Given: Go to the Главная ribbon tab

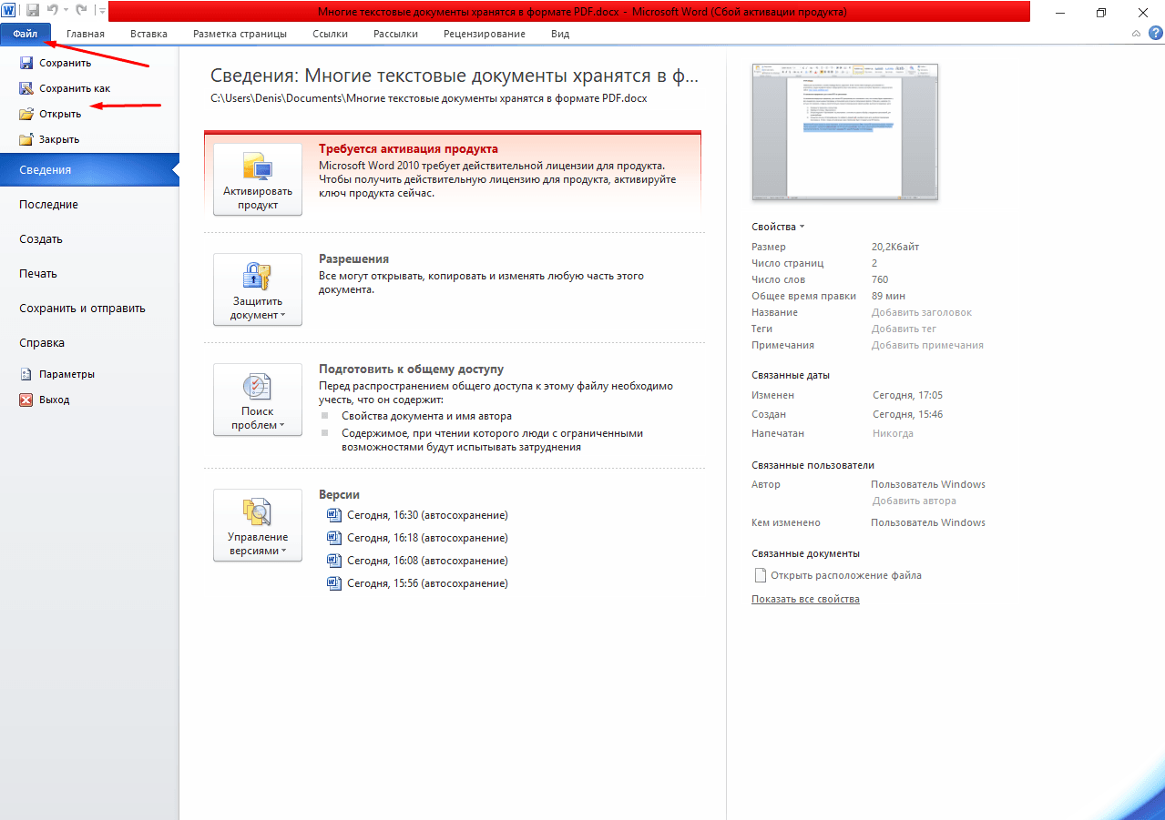Looking at the screenshot, I should [x=86, y=34].
